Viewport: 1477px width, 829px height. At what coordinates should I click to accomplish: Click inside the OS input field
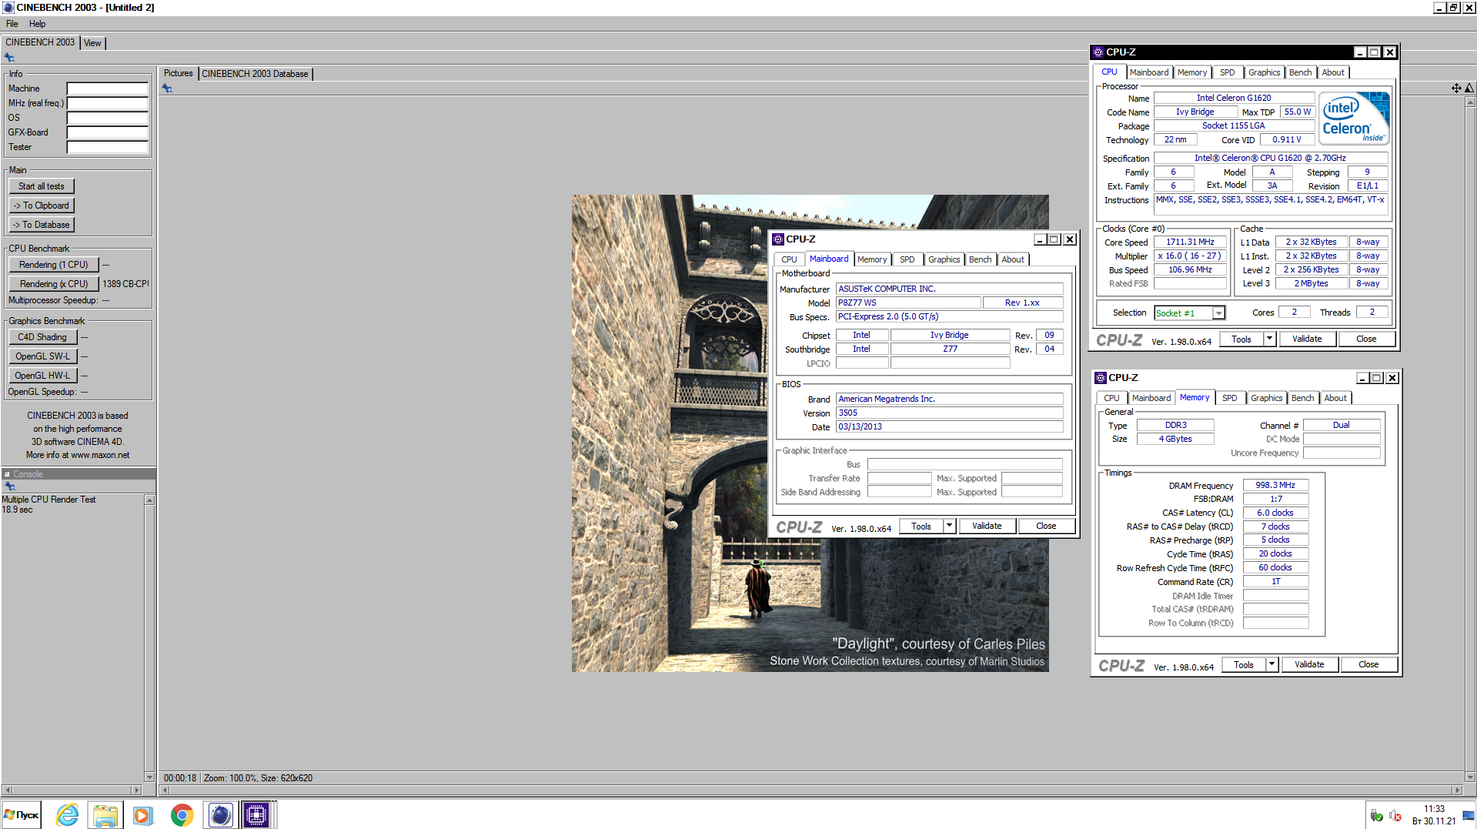point(107,118)
